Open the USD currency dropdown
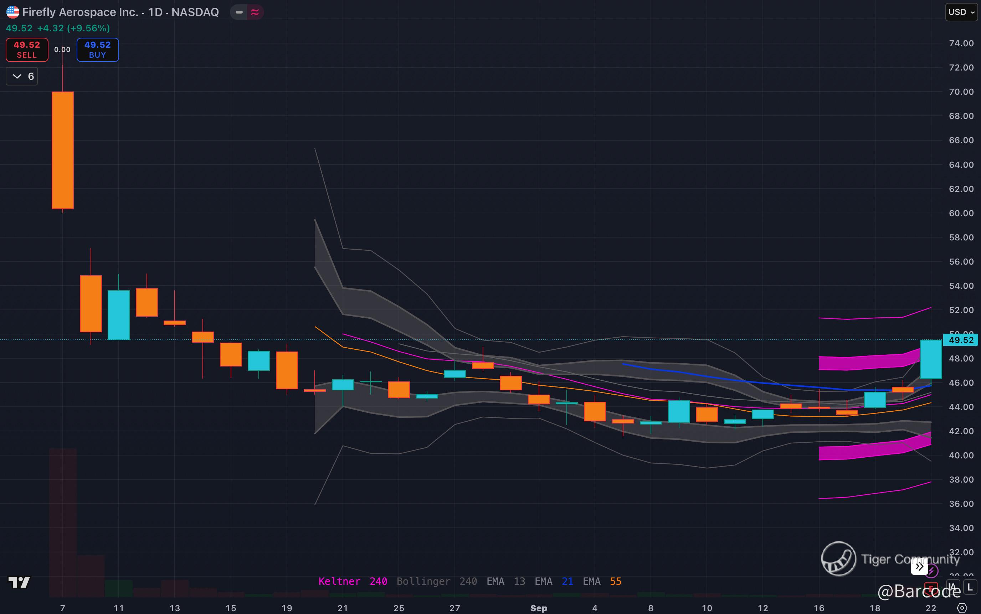This screenshot has width=981, height=614. (x=961, y=12)
